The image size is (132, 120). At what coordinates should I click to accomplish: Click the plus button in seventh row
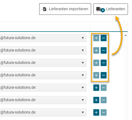point(96,112)
